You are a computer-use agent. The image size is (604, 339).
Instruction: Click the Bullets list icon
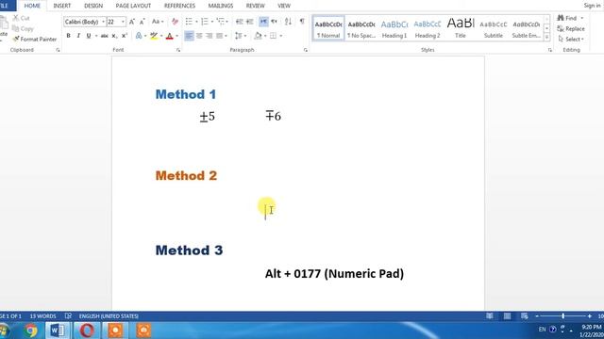coord(189,22)
